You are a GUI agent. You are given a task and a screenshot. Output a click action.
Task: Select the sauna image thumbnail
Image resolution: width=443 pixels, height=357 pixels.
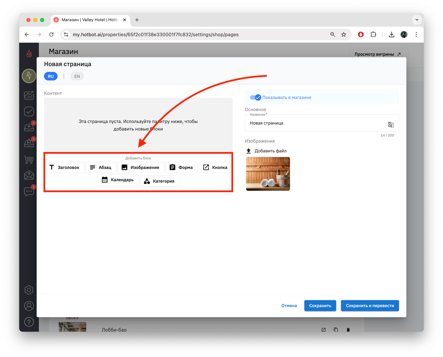pos(268,174)
